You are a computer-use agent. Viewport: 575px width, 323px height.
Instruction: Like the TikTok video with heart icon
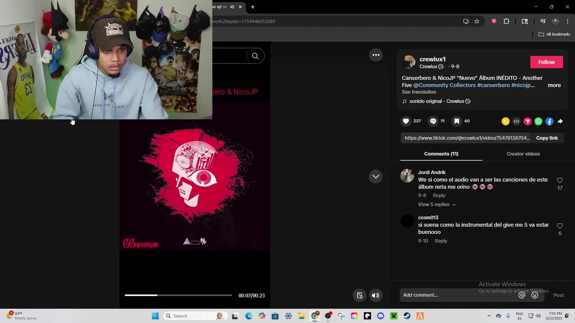point(406,121)
